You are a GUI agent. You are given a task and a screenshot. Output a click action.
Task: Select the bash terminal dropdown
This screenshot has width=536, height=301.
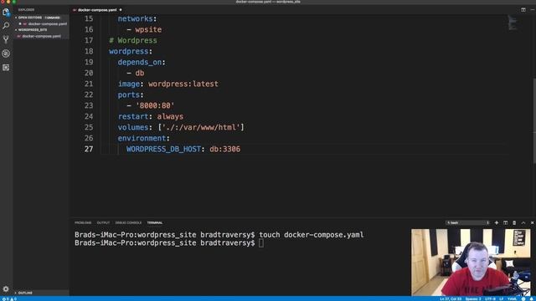467,223
